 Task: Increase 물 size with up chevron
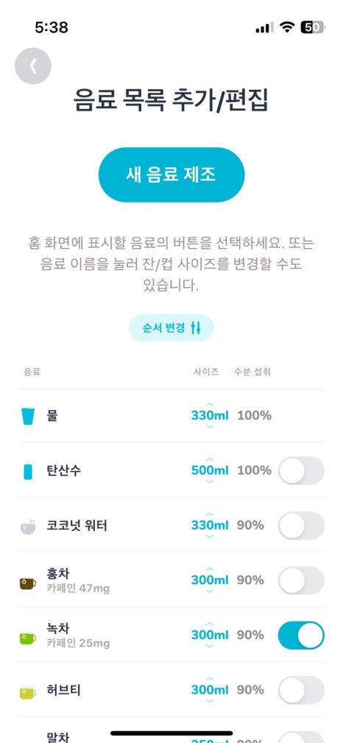[210, 404]
